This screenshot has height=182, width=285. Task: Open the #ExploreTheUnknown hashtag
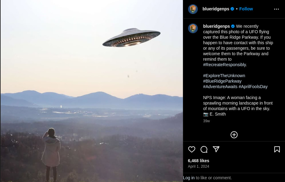[x=224, y=76]
